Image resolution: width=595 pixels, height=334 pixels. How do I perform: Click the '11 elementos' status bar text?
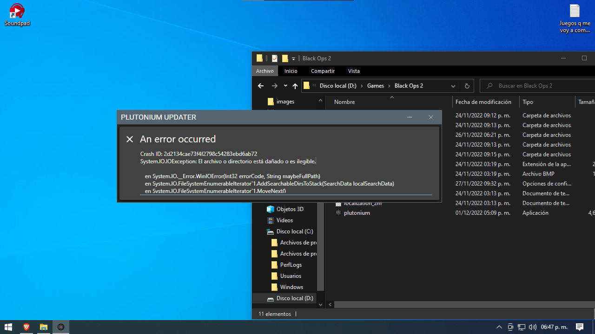(275, 314)
